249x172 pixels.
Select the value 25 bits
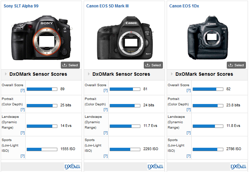(66, 105)
